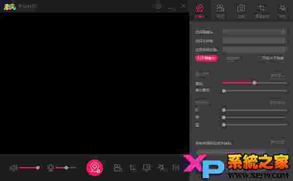This screenshot has width=293, height=181.
Task: Click the slider below the pink slider
Action: tap(254, 91)
